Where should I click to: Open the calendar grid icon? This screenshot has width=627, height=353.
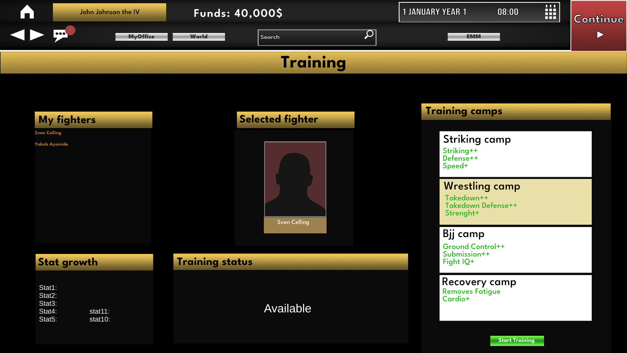(x=551, y=12)
